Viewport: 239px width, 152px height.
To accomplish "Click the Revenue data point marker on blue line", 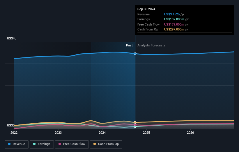I will pyautogui.click(x=135, y=54).
